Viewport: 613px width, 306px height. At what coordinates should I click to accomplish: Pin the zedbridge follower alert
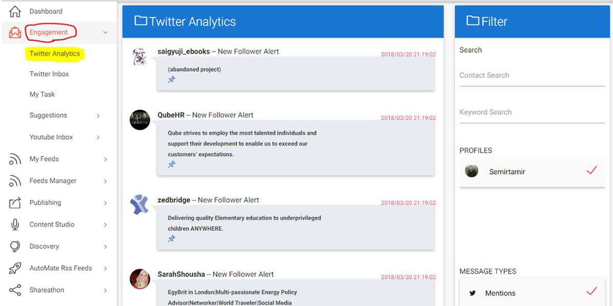[172, 239]
